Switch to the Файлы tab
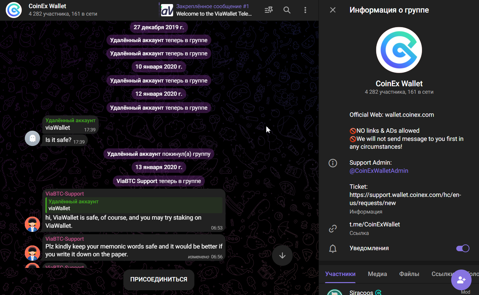 pos(409,274)
